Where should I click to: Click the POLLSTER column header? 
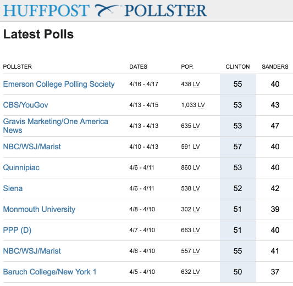pos(18,66)
